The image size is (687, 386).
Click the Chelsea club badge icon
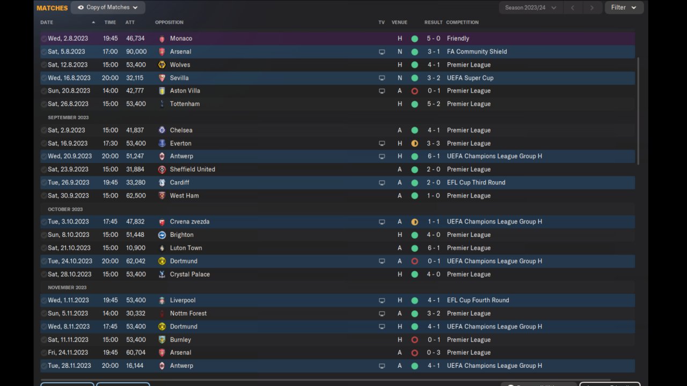162,130
